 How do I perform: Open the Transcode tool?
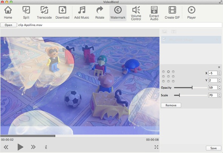coord(44,13)
